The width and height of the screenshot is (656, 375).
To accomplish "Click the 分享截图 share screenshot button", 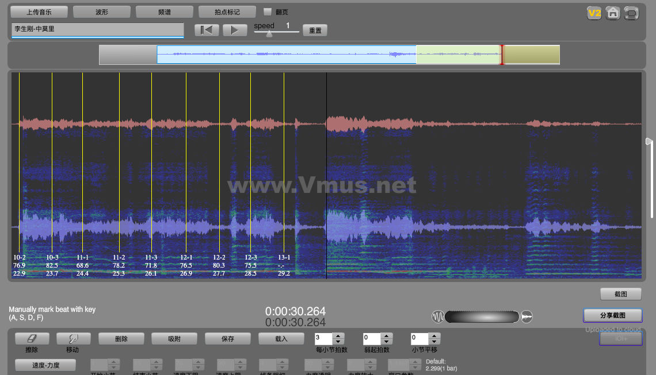I will click(x=613, y=315).
